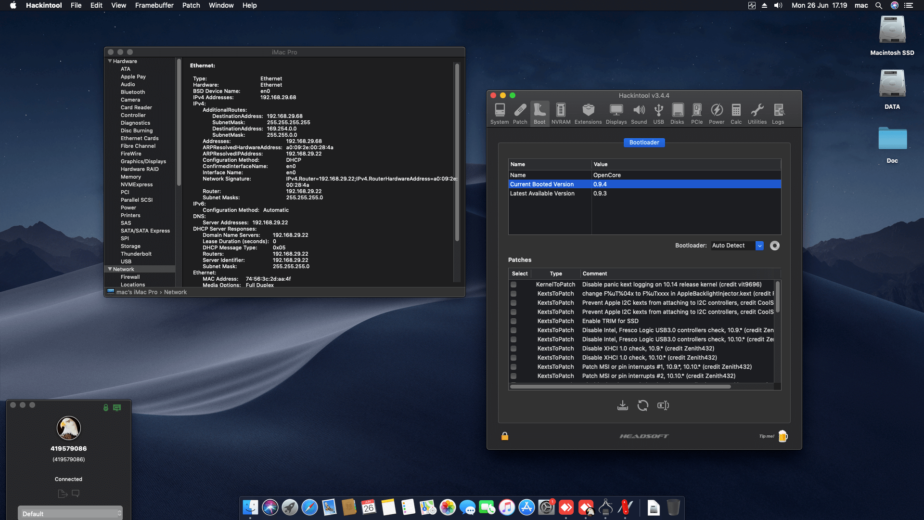Open Safari from the Dock
The height and width of the screenshot is (520, 924).
309,507
